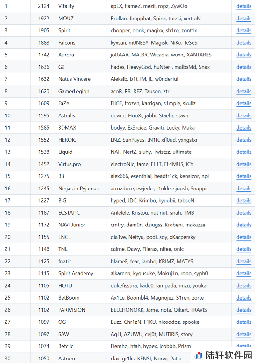Click roster device, HooXi, jabbi, Staehr, stavn
This screenshot has height=363, width=255.
pos(149,116)
